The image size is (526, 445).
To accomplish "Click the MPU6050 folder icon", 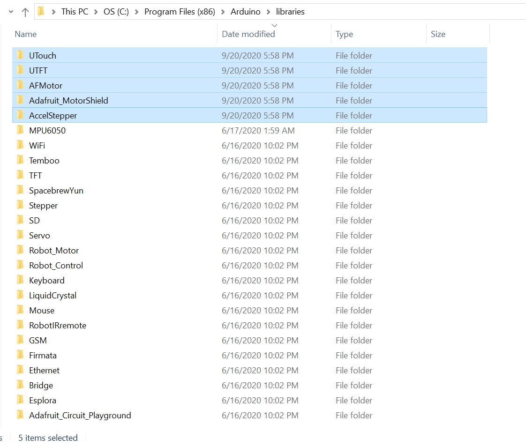I will [x=21, y=130].
